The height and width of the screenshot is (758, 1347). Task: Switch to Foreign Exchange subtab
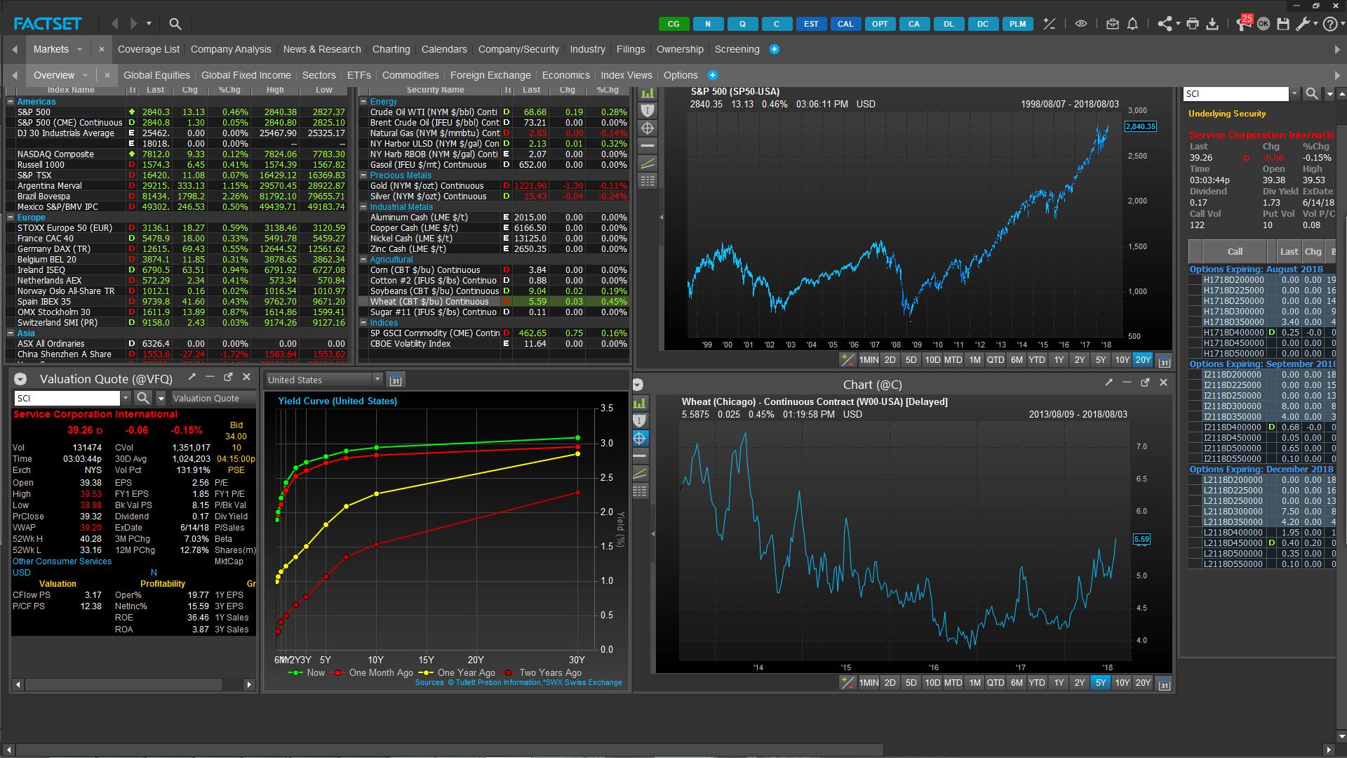pos(490,75)
